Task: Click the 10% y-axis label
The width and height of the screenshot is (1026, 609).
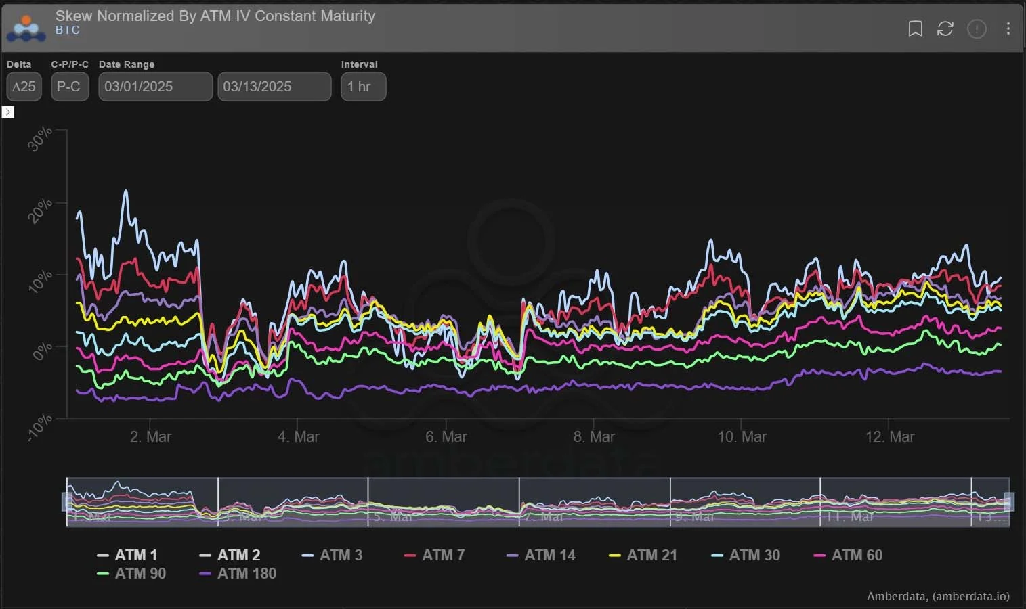Action: [41, 281]
